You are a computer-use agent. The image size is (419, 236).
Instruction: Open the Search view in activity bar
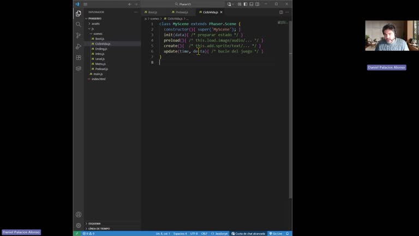pyautogui.click(x=79, y=25)
